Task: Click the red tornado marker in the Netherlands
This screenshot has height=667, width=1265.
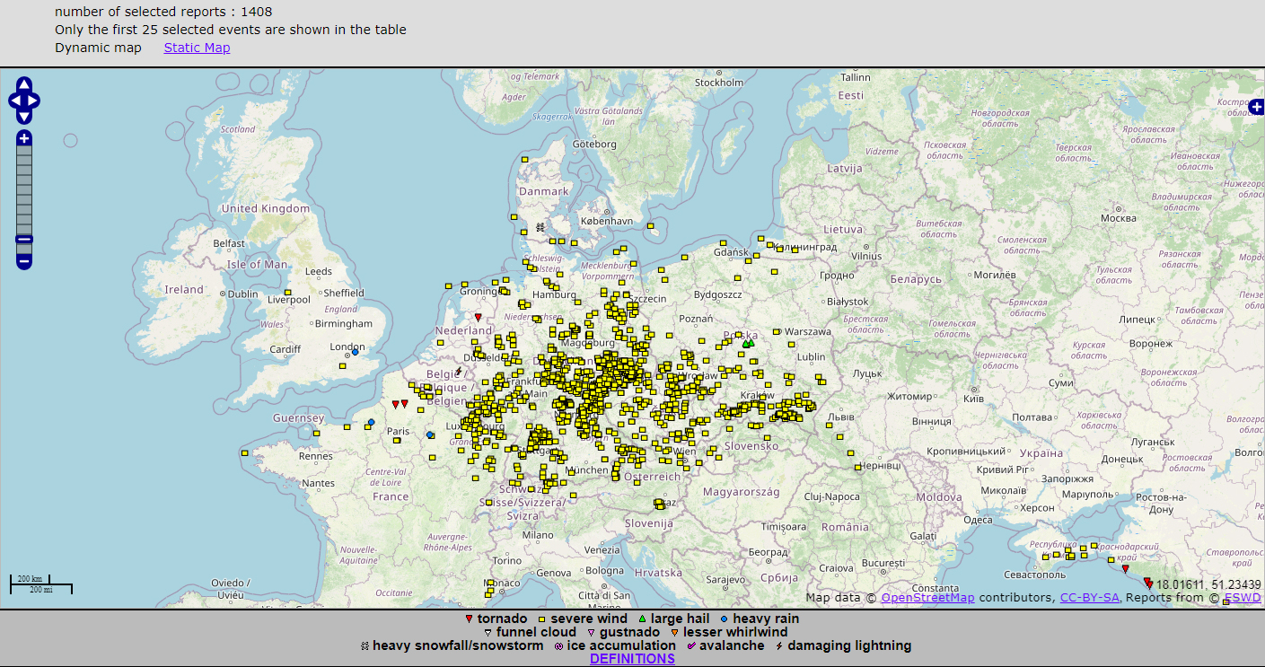Action: (478, 317)
